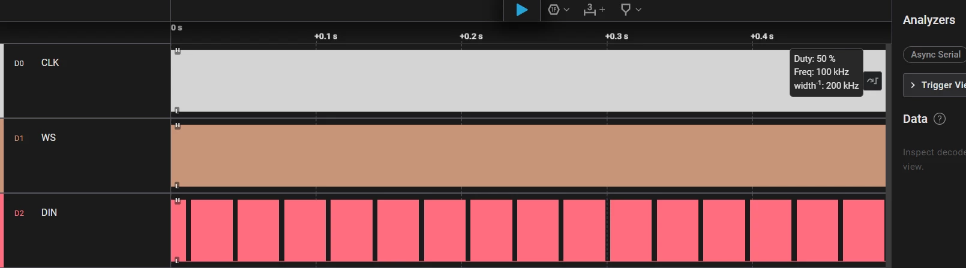Select the WS channel name

pos(49,138)
